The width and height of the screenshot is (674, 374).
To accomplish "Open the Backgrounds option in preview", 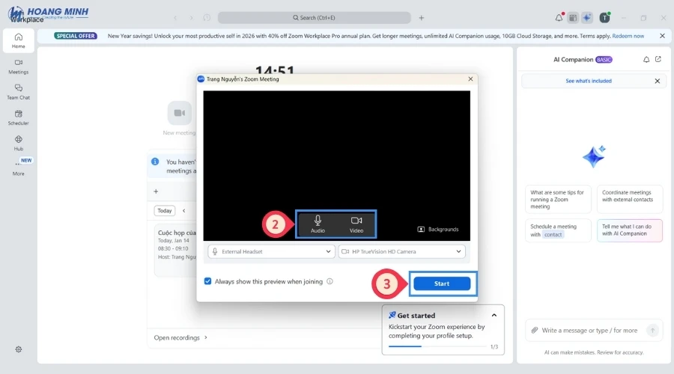I will point(438,229).
